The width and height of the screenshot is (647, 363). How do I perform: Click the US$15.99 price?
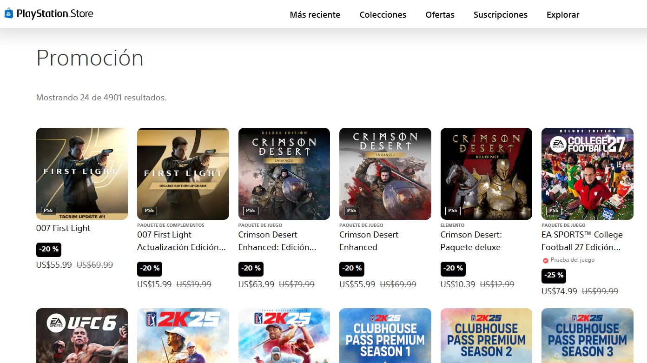click(x=154, y=284)
